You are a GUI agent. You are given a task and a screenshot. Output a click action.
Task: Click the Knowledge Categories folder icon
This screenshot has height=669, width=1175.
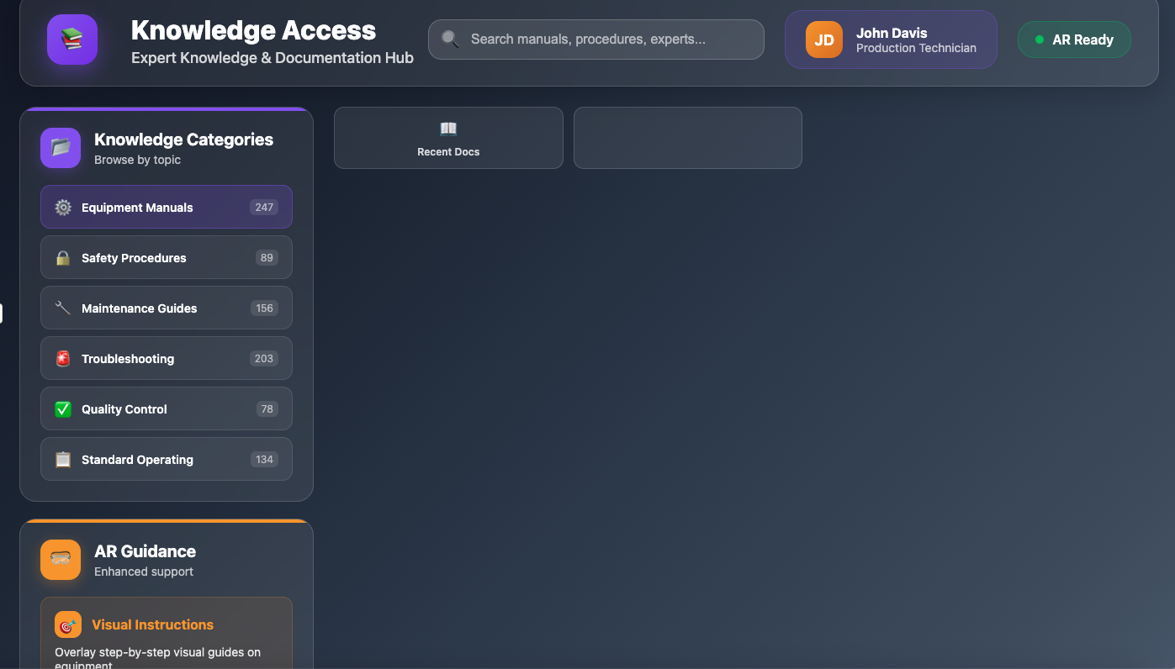tap(61, 148)
